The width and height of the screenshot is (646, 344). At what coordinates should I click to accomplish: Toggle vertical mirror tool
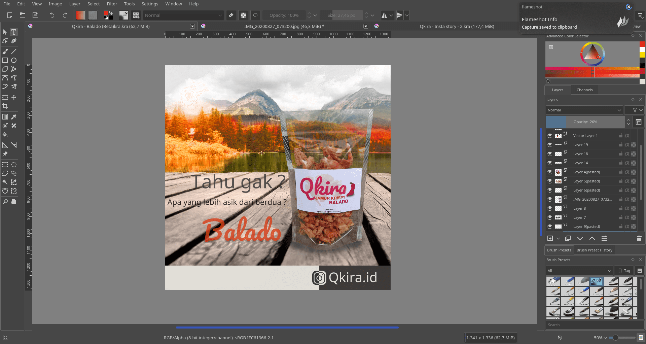pos(399,15)
